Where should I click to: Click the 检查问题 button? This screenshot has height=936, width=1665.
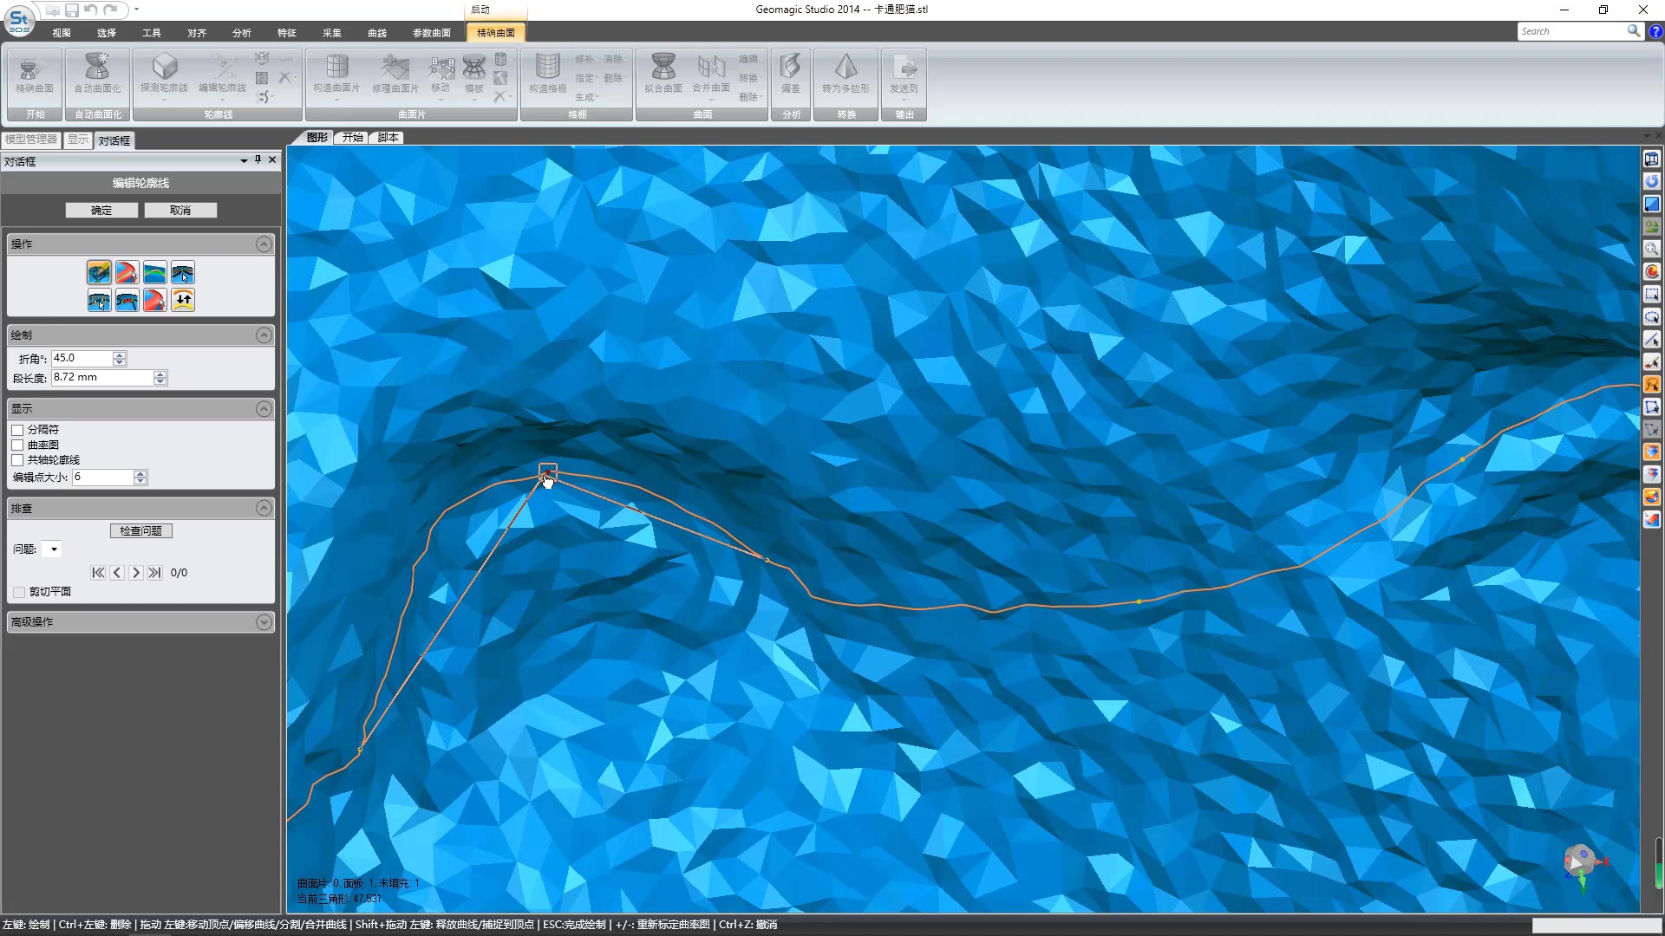pos(141,531)
